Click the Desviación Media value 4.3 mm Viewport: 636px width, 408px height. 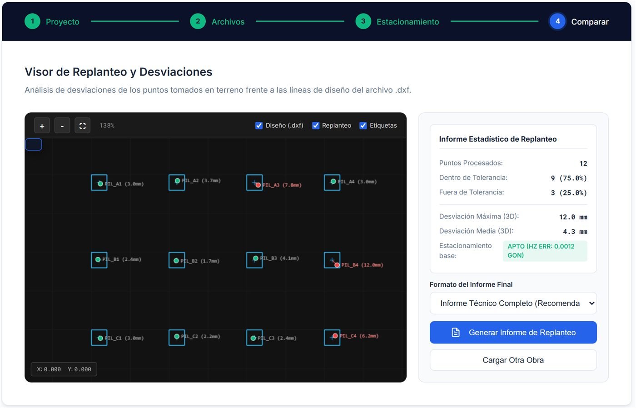tap(575, 232)
